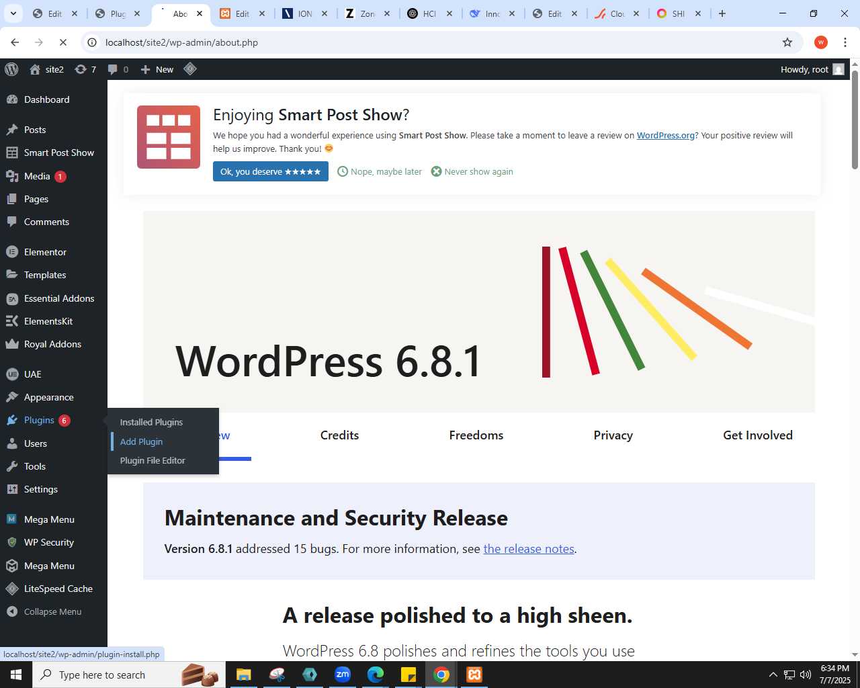Open the tab search dropdown arrow
Viewport: 860px width, 688px height.
[13, 13]
